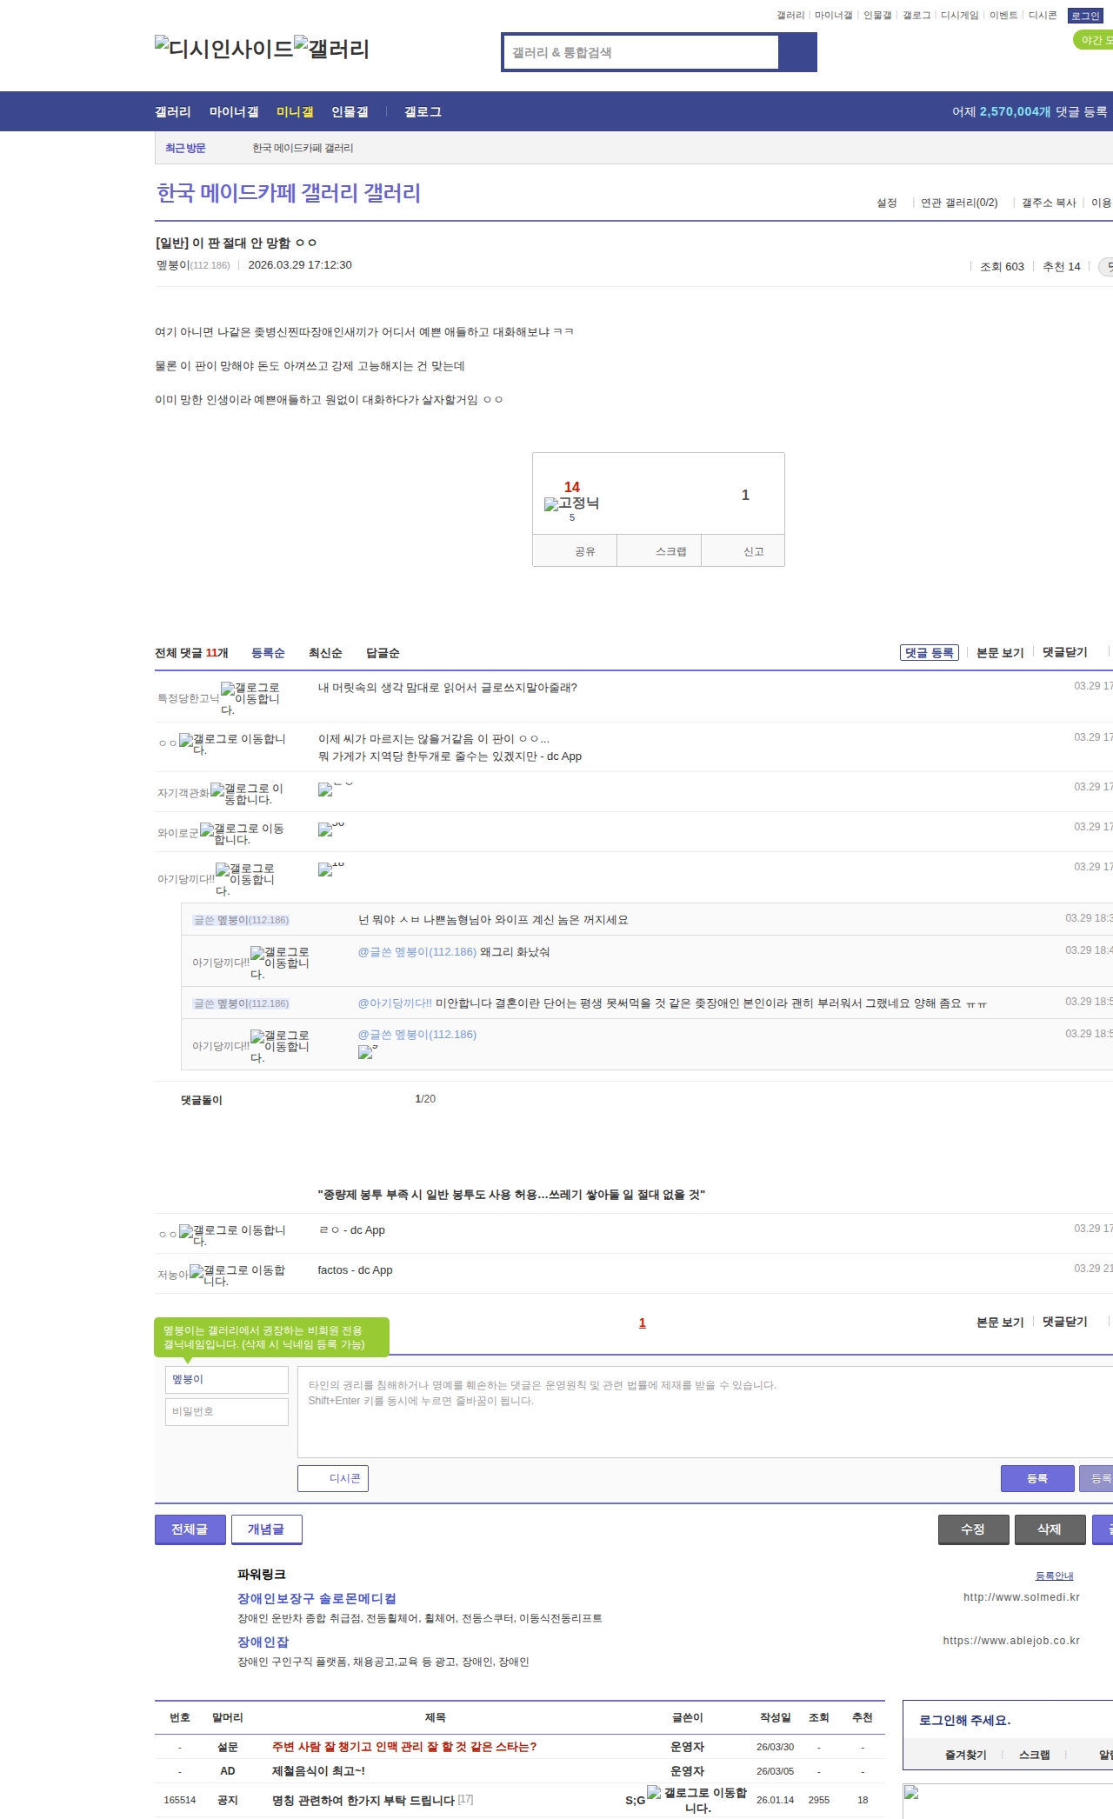The width and height of the screenshot is (1113, 1819).
Task: Click the 댓글돌이 label
Action: click(201, 1100)
